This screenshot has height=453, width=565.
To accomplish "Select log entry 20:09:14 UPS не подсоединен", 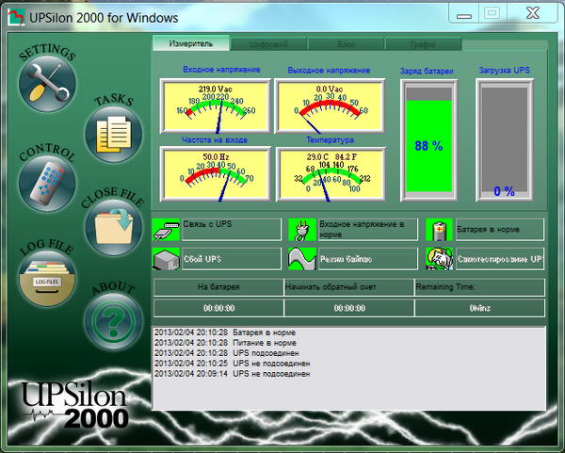I will 232,374.
